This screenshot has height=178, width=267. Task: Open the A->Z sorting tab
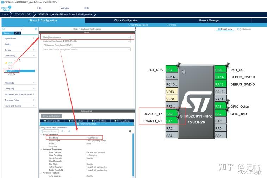pos(18,33)
